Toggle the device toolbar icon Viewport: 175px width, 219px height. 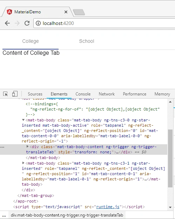pos(15,94)
